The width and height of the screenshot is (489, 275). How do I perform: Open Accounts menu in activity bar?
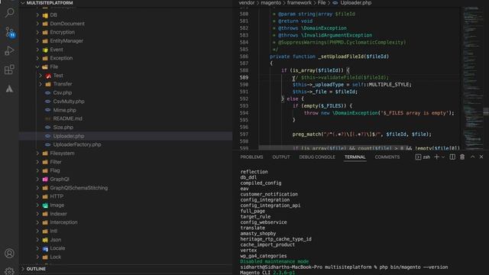pyautogui.click(x=9, y=253)
